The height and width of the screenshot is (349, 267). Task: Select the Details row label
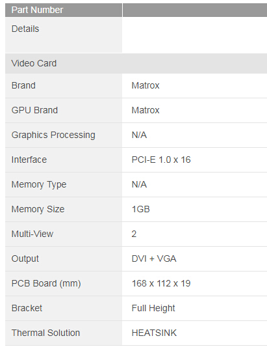click(25, 29)
